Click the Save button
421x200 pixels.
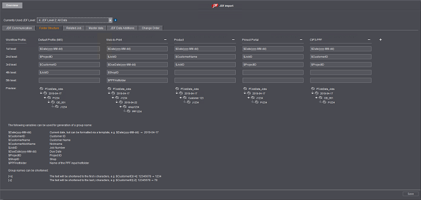point(410,194)
